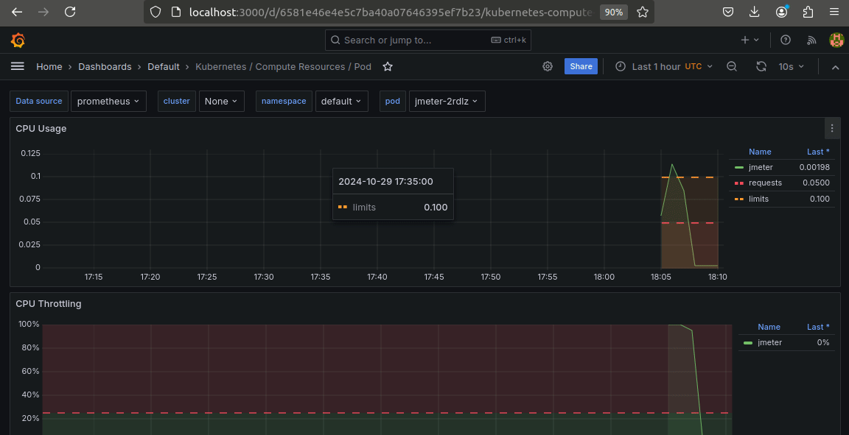The width and height of the screenshot is (849, 435).
Task: Toggle requests series in legend
Action: click(765, 183)
